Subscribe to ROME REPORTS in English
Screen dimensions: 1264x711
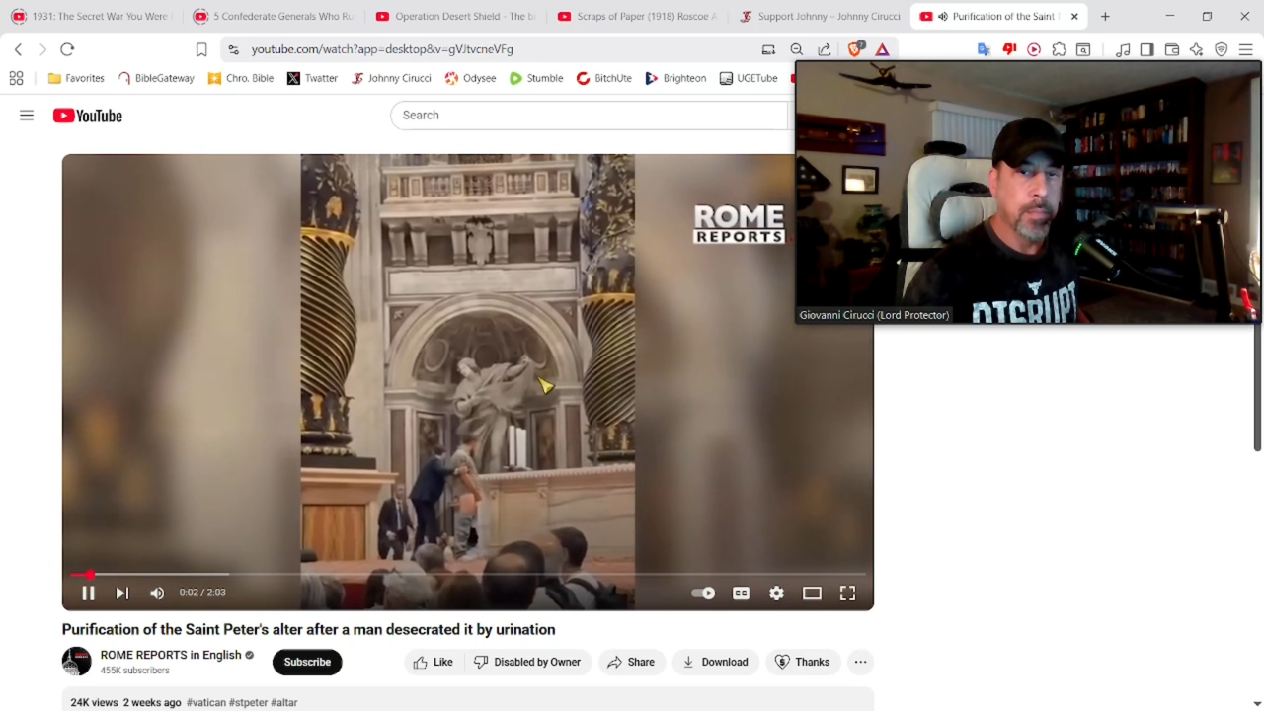(307, 662)
